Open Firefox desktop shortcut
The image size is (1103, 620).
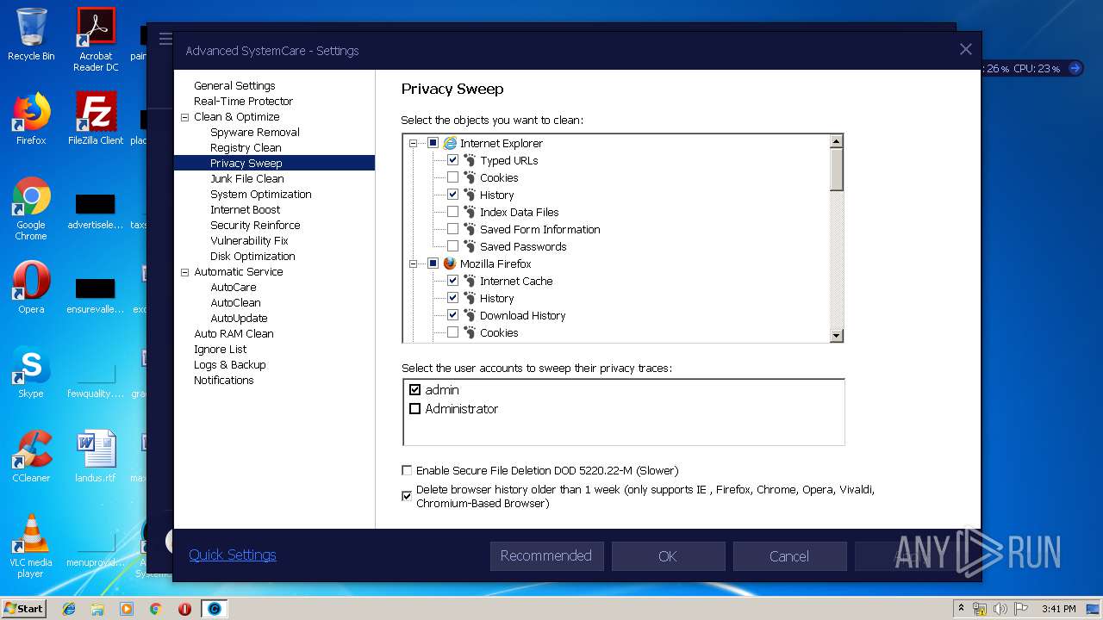tap(31, 119)
